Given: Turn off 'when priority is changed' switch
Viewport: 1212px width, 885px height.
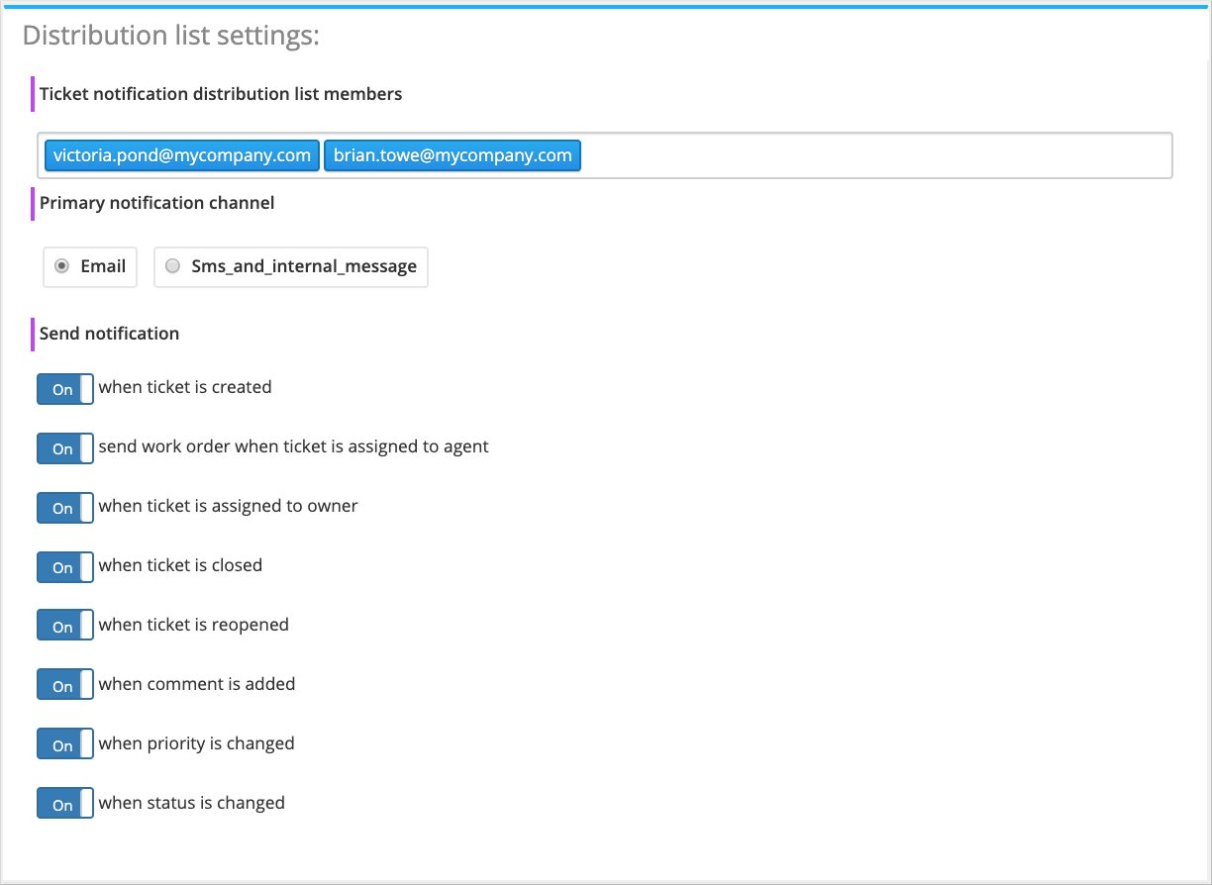Looking at the screenshot, I should tap(65, 745).
